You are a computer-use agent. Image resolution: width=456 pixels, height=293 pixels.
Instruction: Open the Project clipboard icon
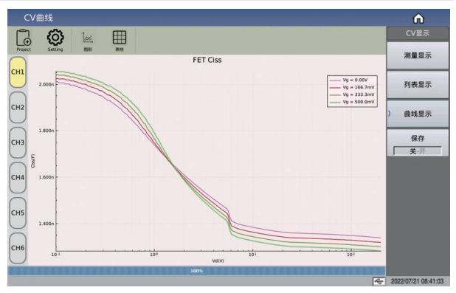[24, 41]
